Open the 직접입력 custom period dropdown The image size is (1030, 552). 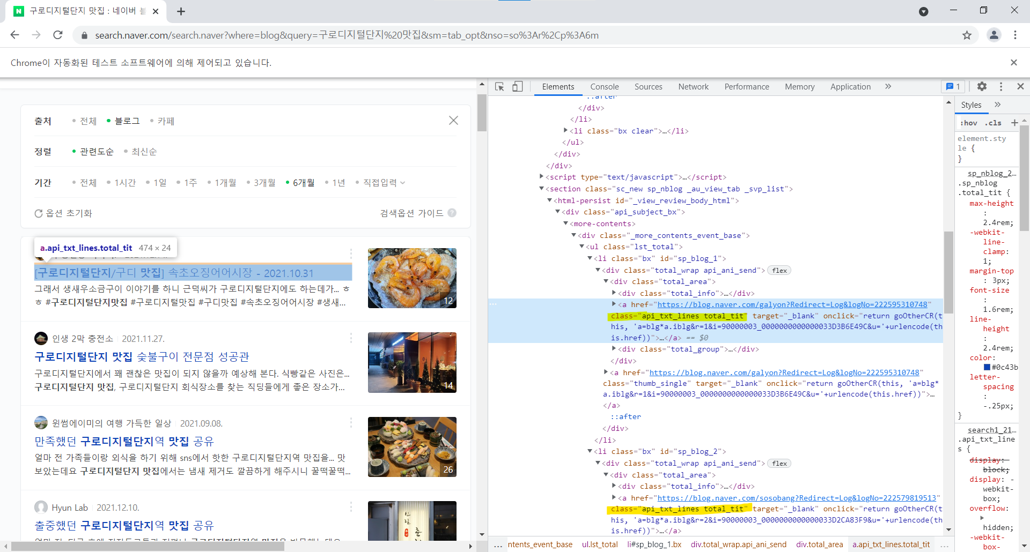[381, 183]
